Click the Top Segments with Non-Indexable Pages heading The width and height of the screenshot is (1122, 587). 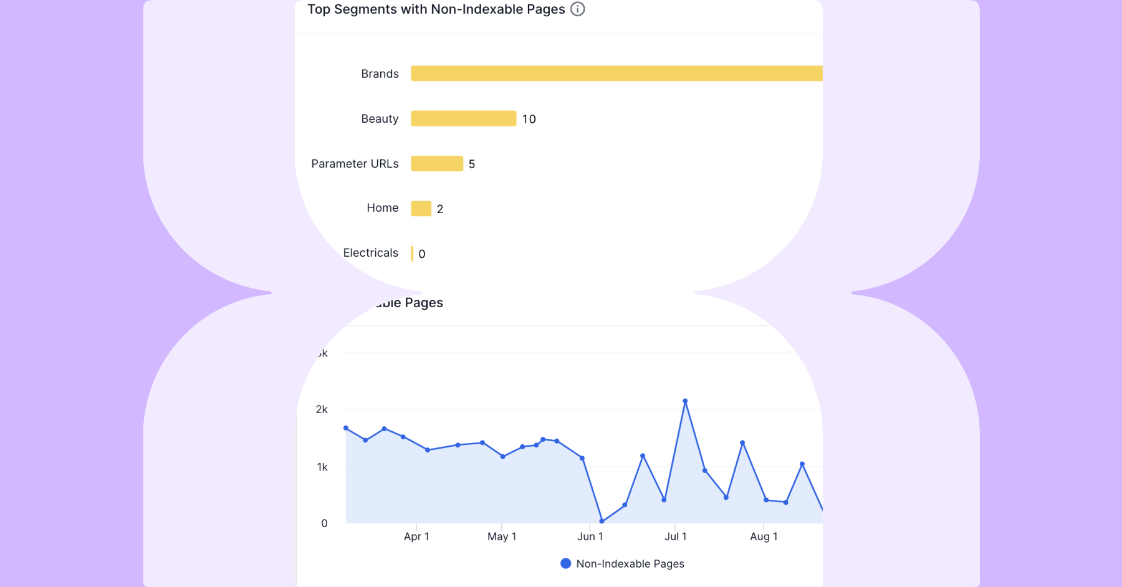pyautogui.click(x=436, y=9)
